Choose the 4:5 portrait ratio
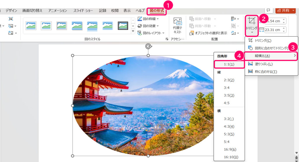This screenshot has width=299, height=162. click(x=229, y=103)
